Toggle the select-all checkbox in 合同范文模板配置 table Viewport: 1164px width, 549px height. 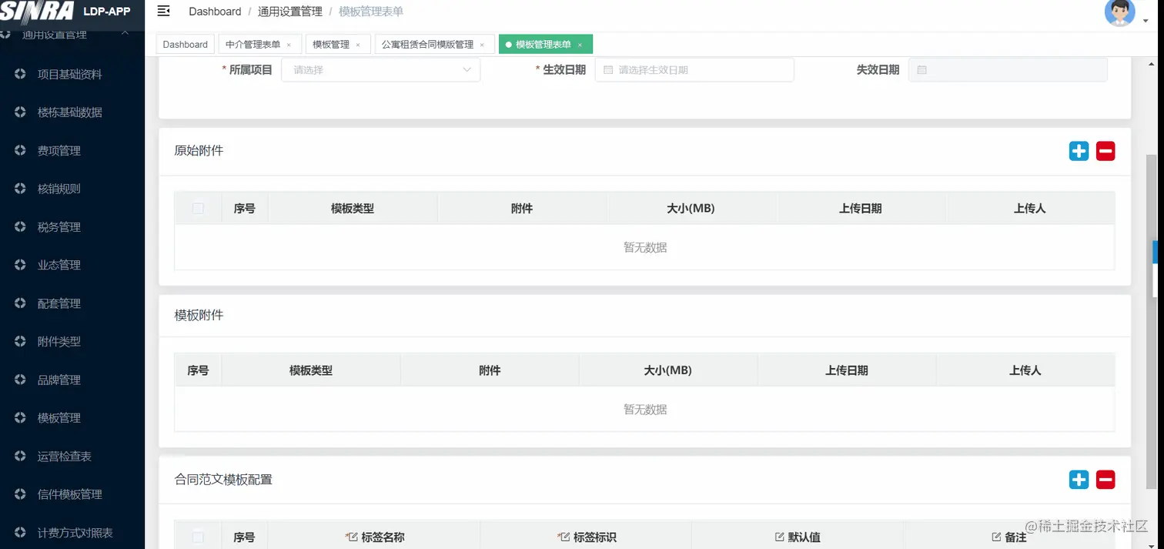point(198,537)
